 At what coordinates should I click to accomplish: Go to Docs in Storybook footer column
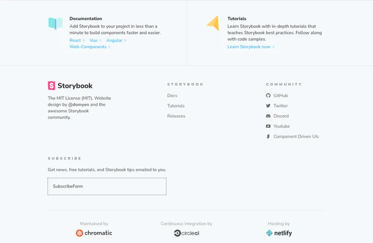click(x=172, y=95)
